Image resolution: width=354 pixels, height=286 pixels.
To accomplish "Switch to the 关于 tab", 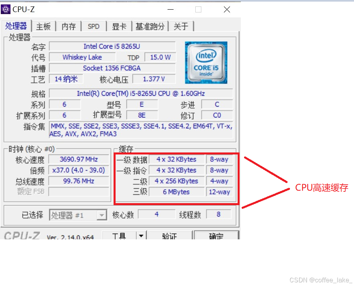I will 181,27.
